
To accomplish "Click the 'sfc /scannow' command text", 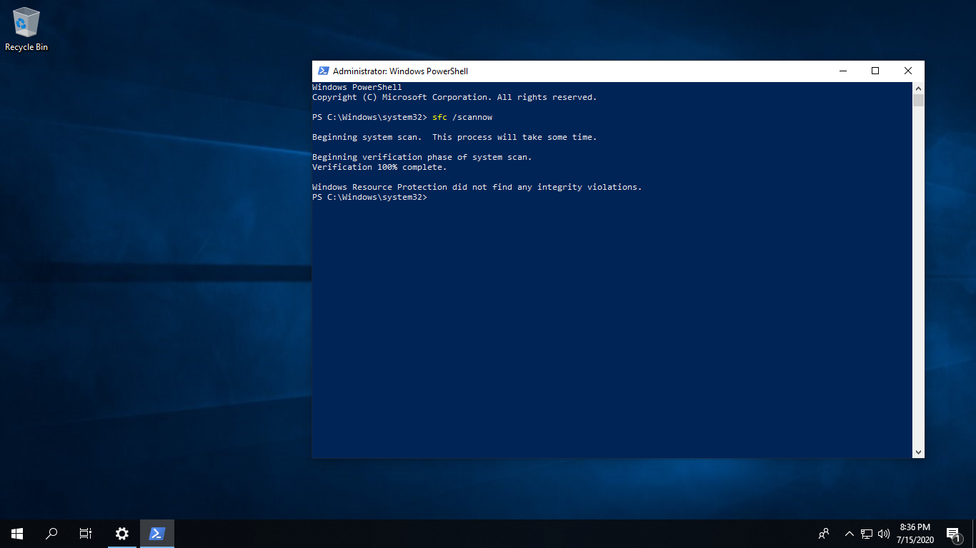I will pos(462,117).
